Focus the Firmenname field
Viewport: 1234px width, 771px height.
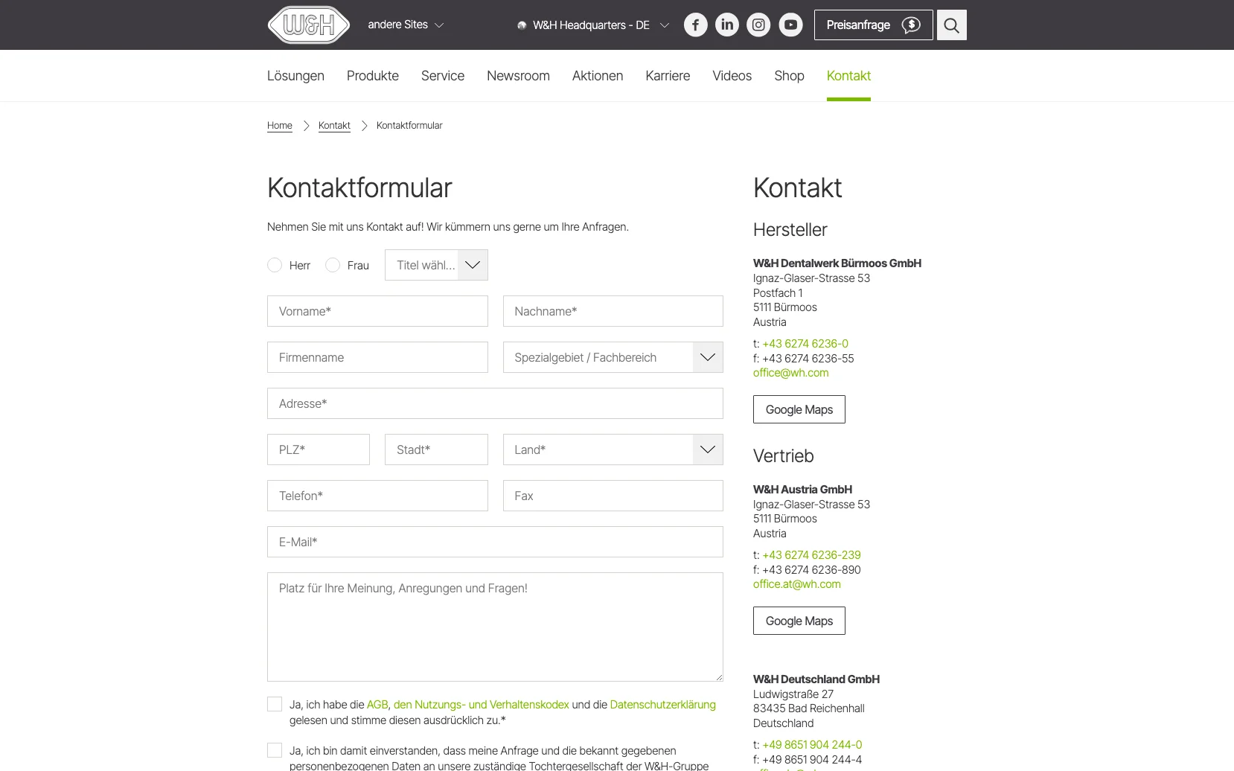377,357
